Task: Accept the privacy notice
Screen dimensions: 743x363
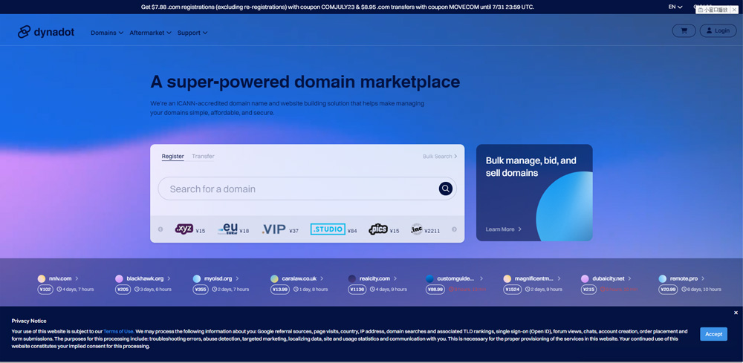Action: tap(713, 333)
